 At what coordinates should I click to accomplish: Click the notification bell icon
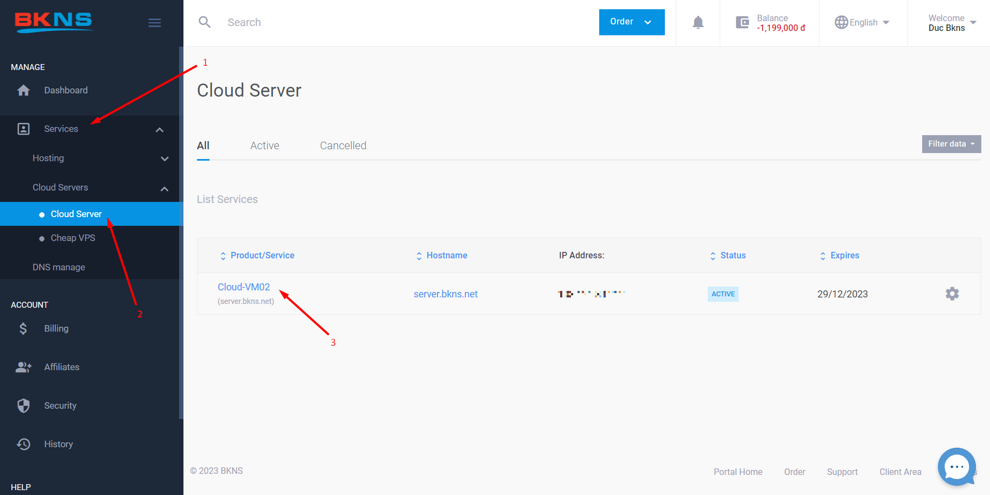(698, 22)
